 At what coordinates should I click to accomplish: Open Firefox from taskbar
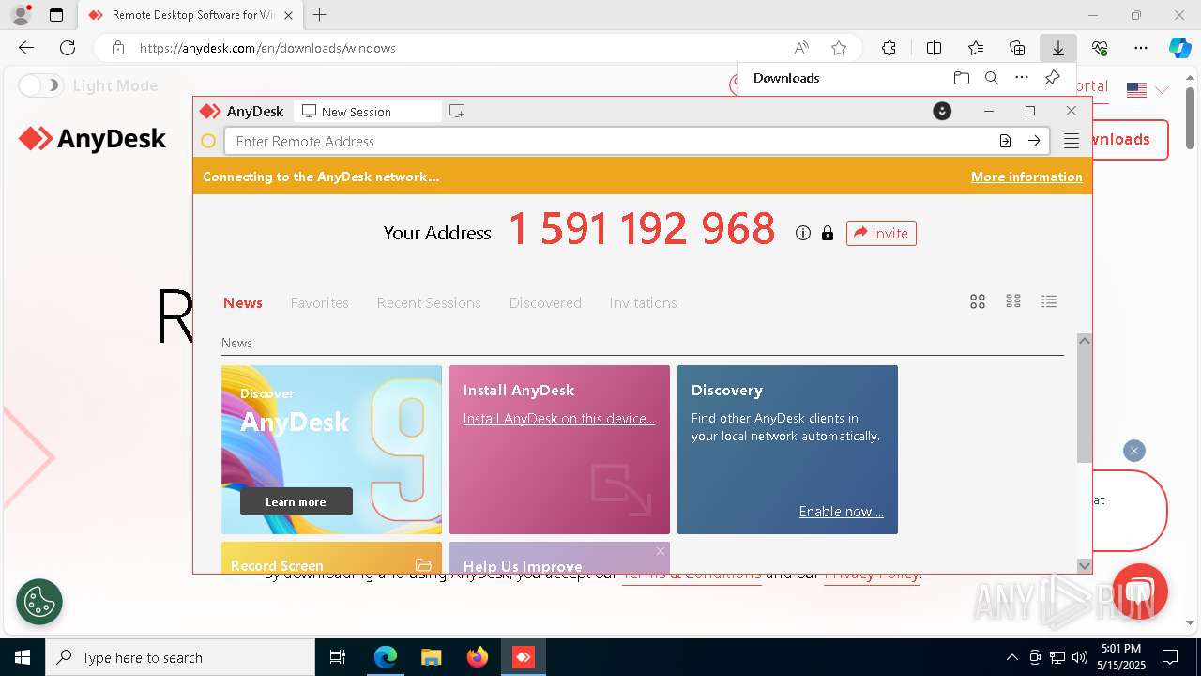(x=477, y=657)
